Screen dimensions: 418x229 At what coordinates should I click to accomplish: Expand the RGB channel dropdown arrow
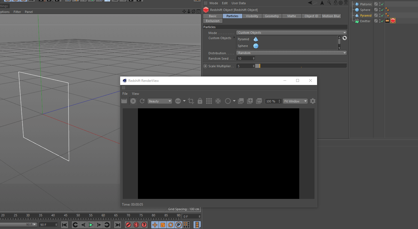[184, 101]
